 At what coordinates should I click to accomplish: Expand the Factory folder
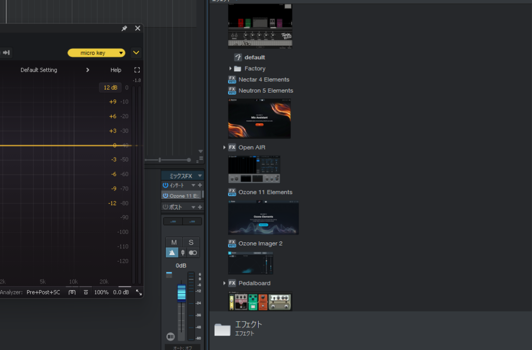click(230, 69)
